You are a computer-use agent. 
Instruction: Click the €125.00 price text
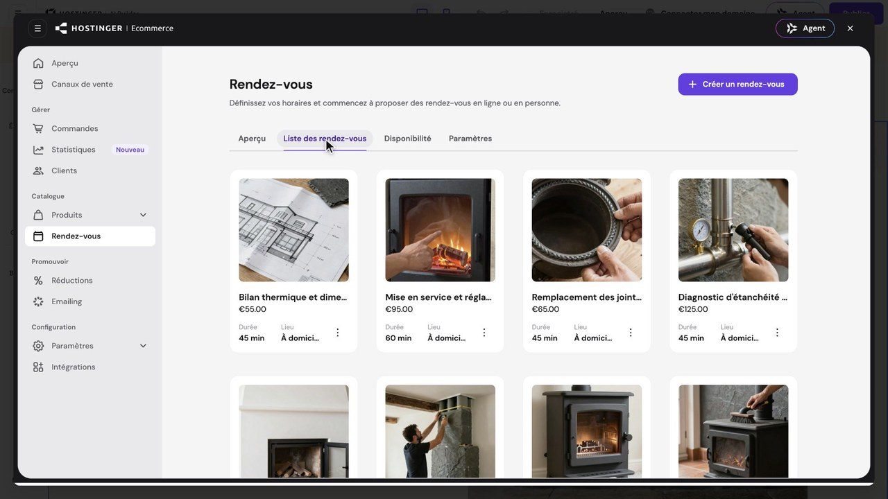(x=694, y=310)
